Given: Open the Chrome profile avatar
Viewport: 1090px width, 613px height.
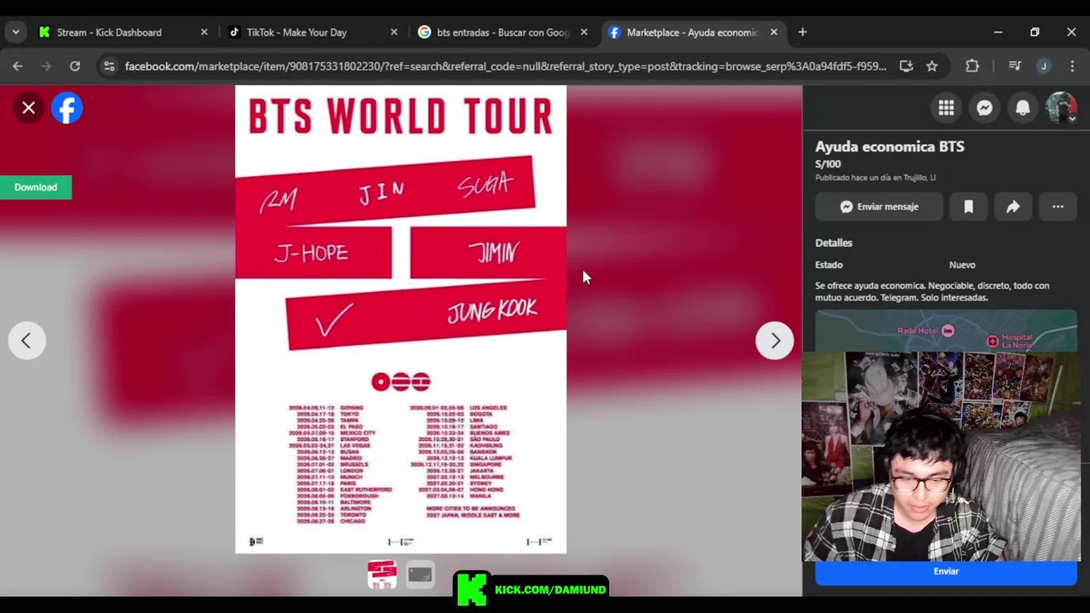Looking at the screenshot, I should coord(1044,66).
